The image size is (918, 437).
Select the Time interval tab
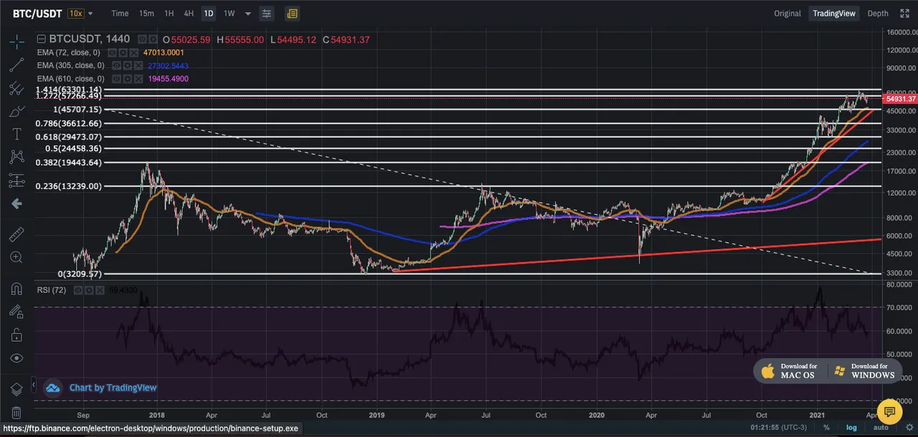coord(120,14)
